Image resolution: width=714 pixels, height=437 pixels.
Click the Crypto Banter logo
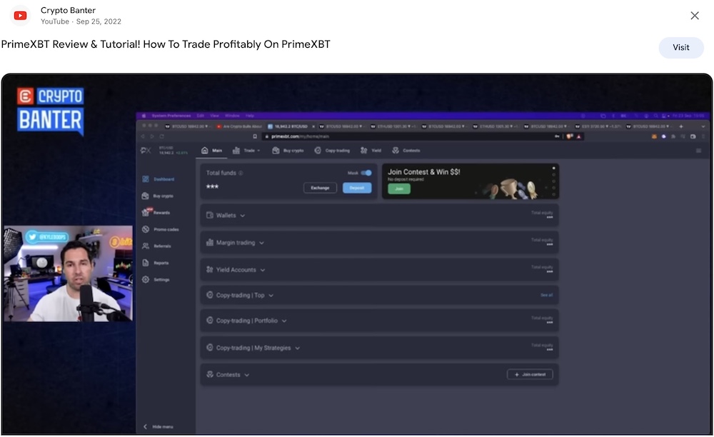(51, 111)
